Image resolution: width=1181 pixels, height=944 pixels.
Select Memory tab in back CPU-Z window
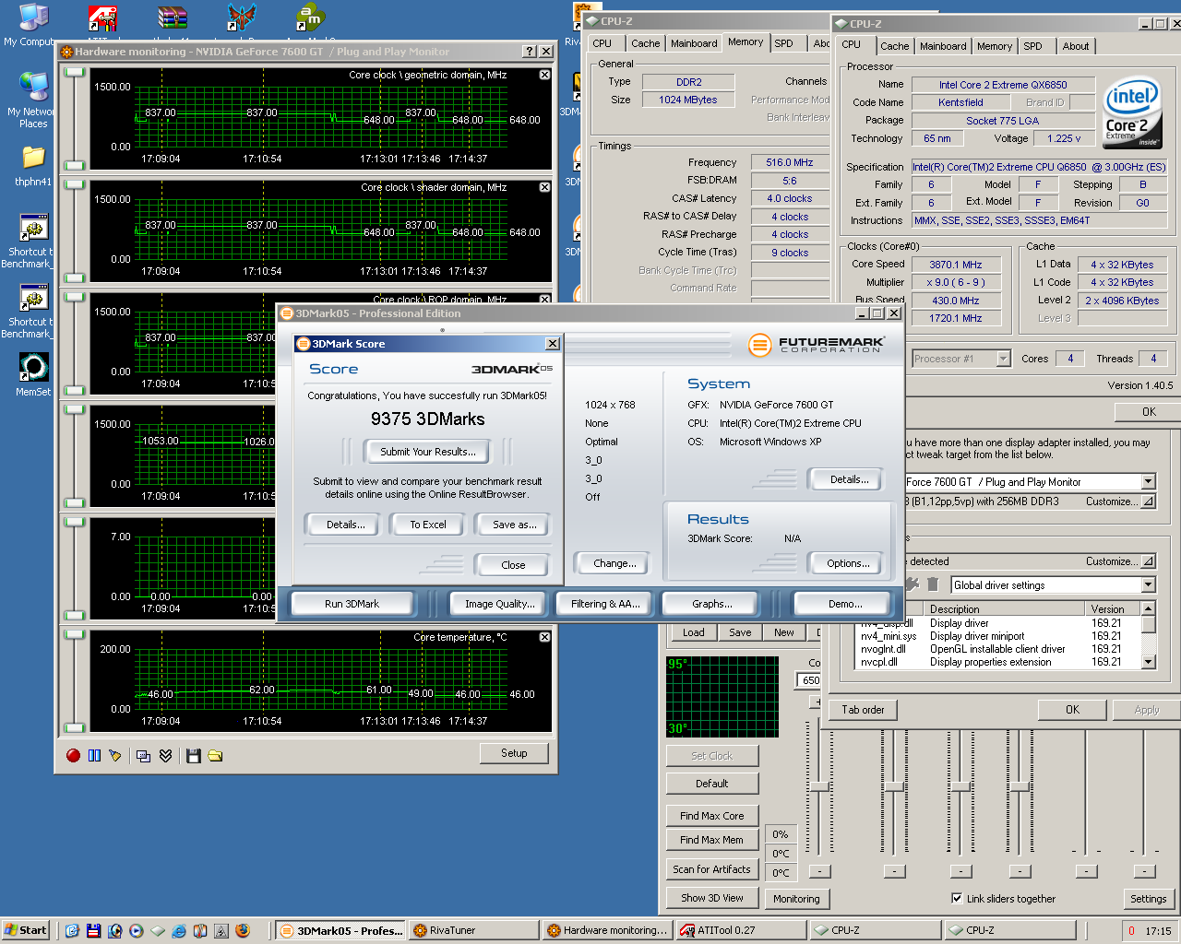click(x=746, y=41)
